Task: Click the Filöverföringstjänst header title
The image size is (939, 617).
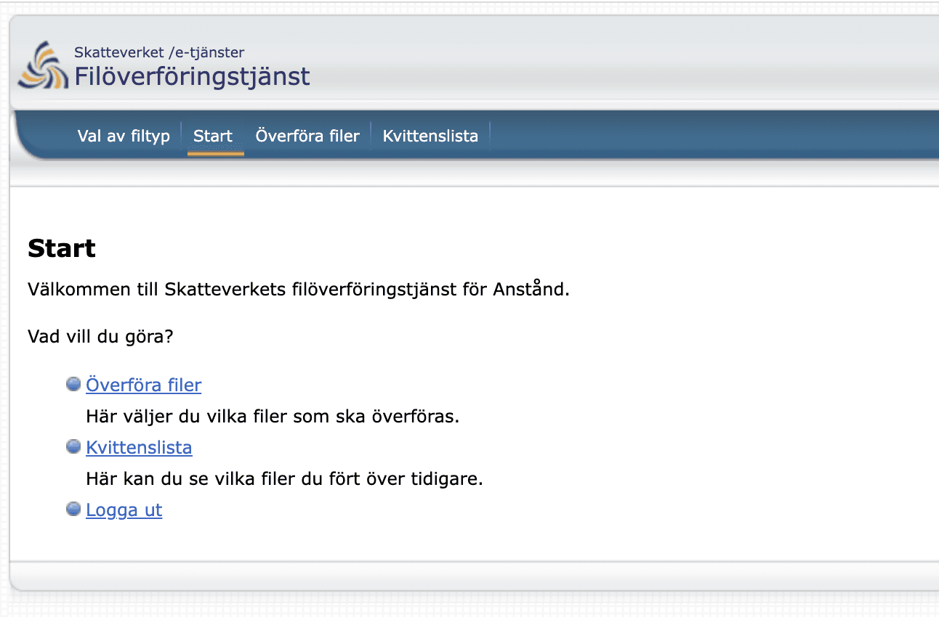Action: point(192,75)
